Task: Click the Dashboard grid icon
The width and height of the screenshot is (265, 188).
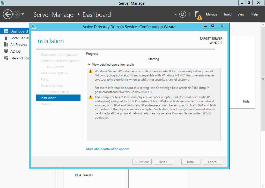Action: pos(6,31)
